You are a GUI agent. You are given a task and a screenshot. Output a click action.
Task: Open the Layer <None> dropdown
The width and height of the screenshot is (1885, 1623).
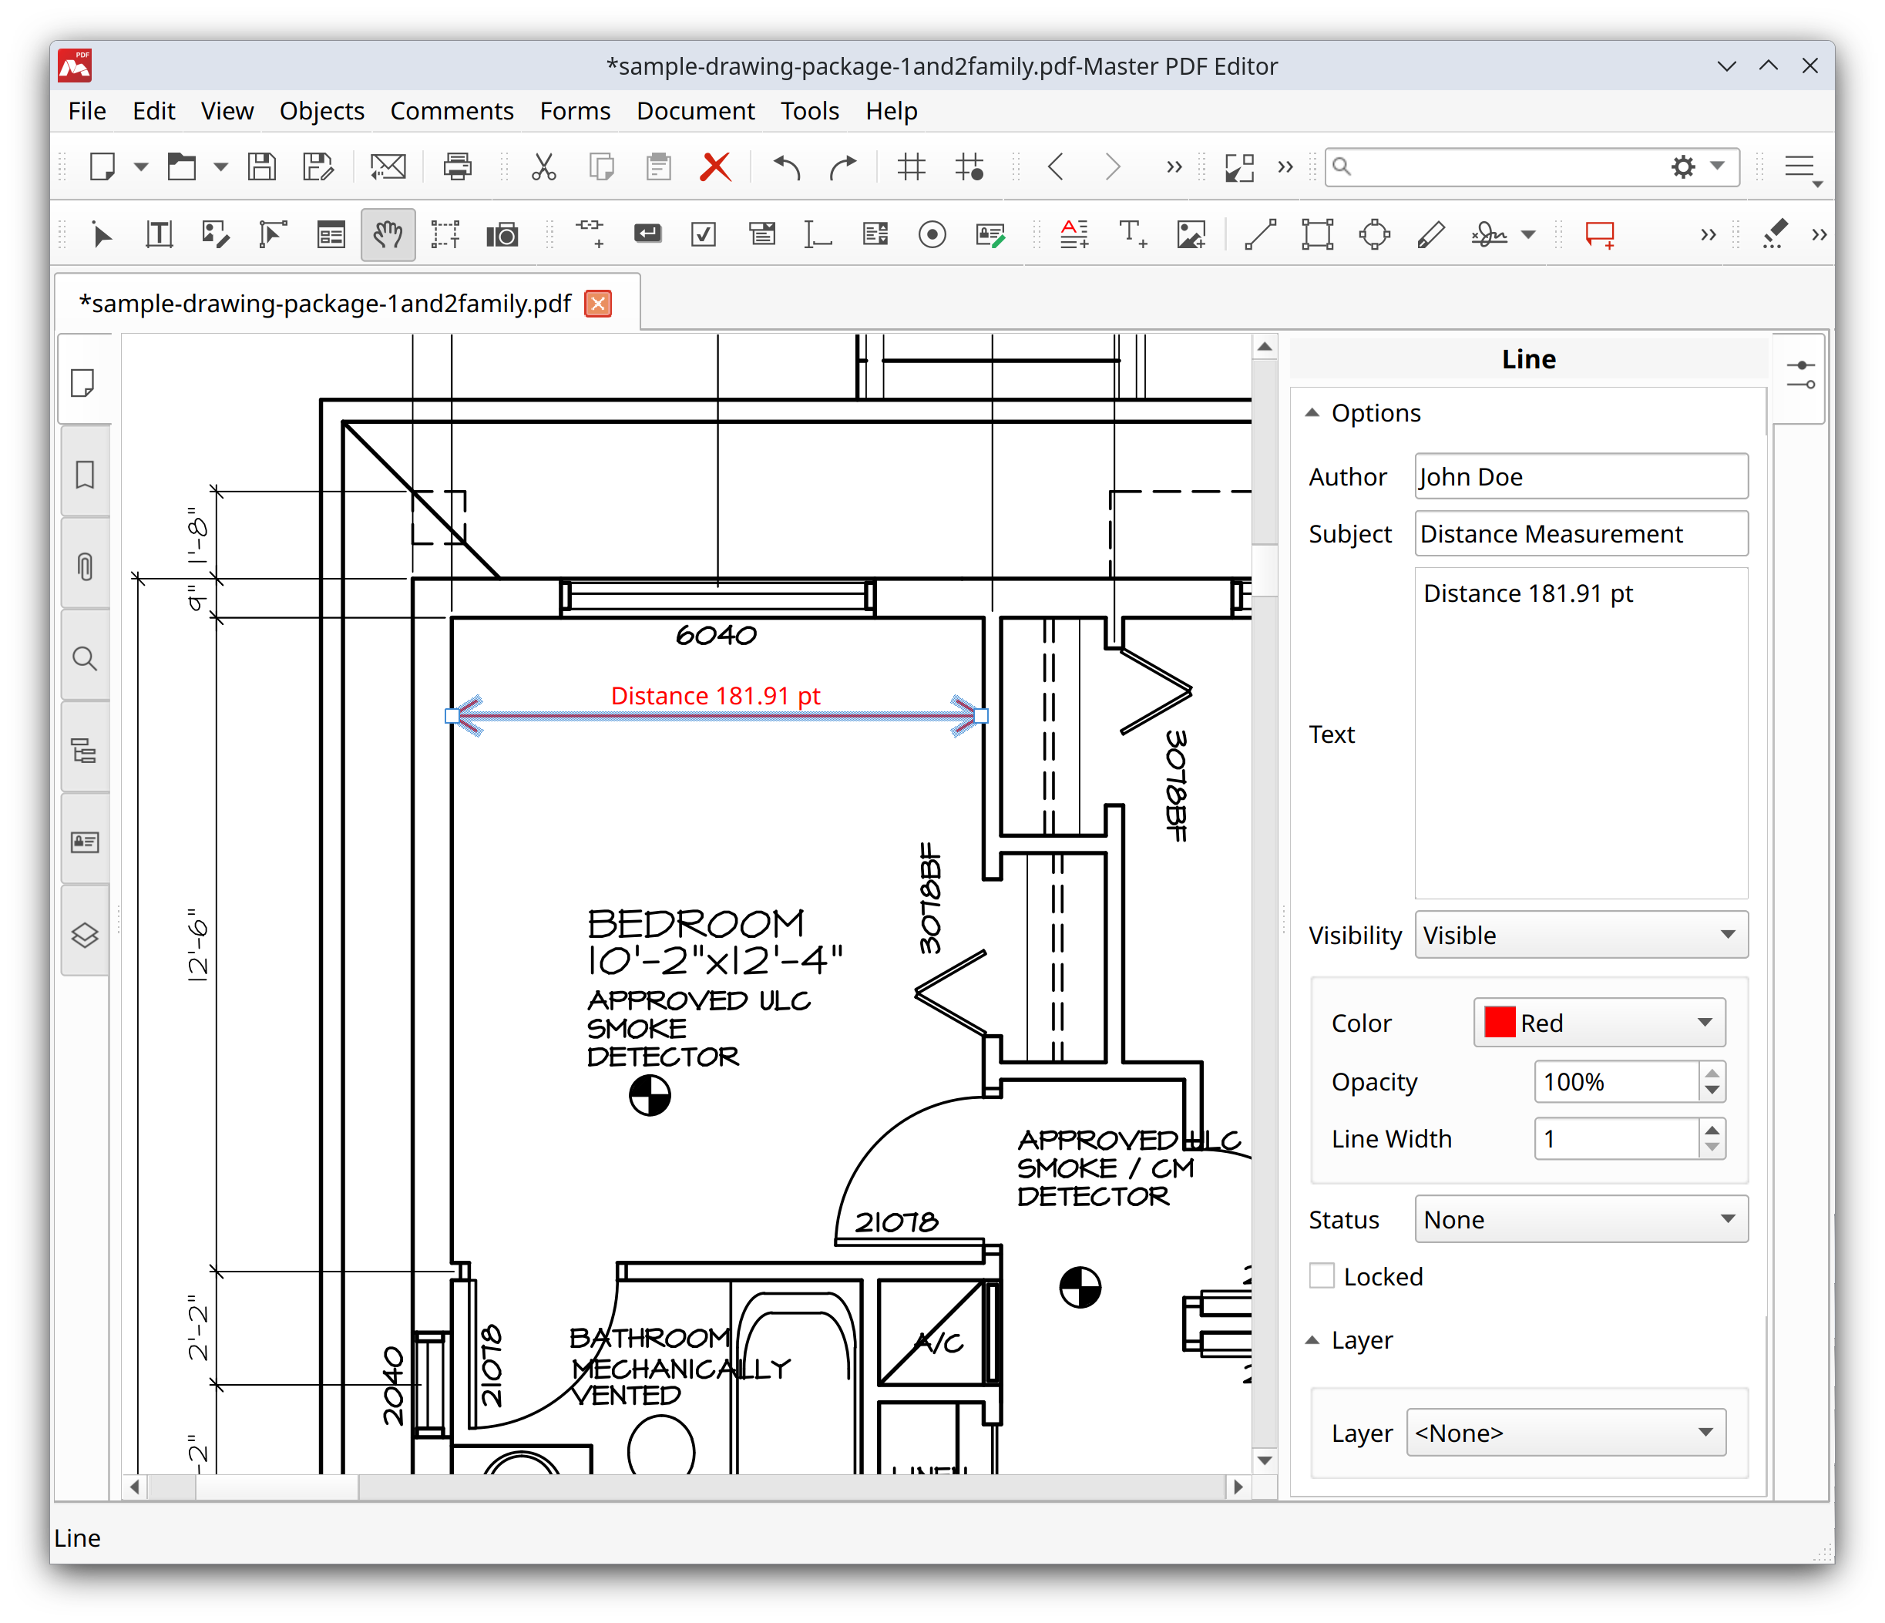point(1566,1433)
